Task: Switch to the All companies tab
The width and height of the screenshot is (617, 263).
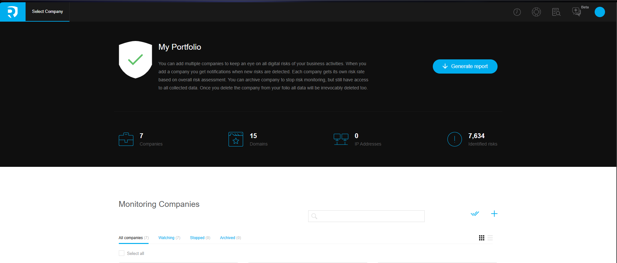Action: tap(134, 238)
